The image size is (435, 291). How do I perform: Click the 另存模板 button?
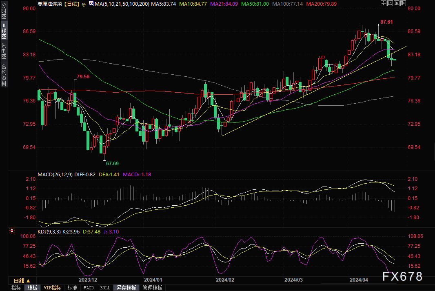tap(126, 288)
